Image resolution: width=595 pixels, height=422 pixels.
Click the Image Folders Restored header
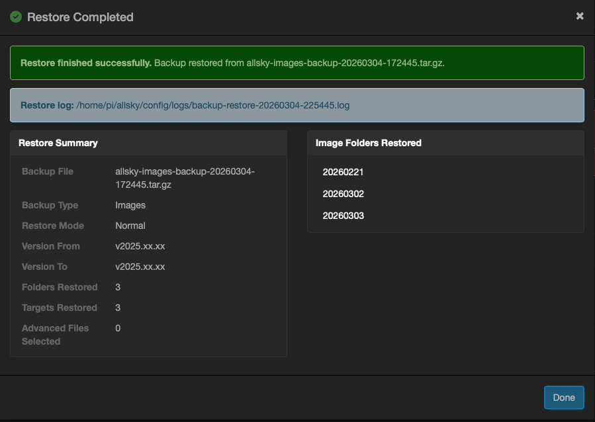[363, 143]
